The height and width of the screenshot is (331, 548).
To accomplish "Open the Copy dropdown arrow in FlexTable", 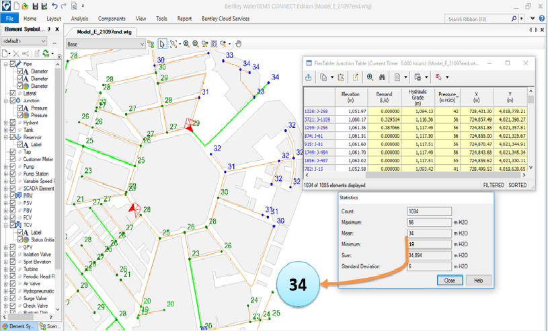I will [332, 77].
